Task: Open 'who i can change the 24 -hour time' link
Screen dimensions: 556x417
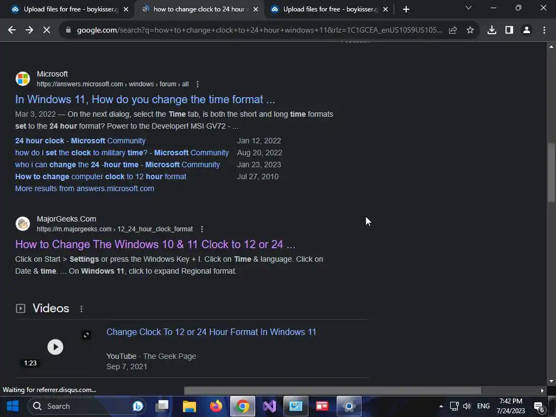Action: click(117, 165)
